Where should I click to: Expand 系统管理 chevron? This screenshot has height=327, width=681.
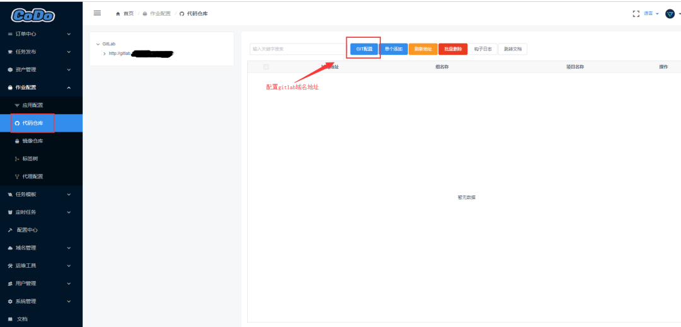click(x=69, y=301)
